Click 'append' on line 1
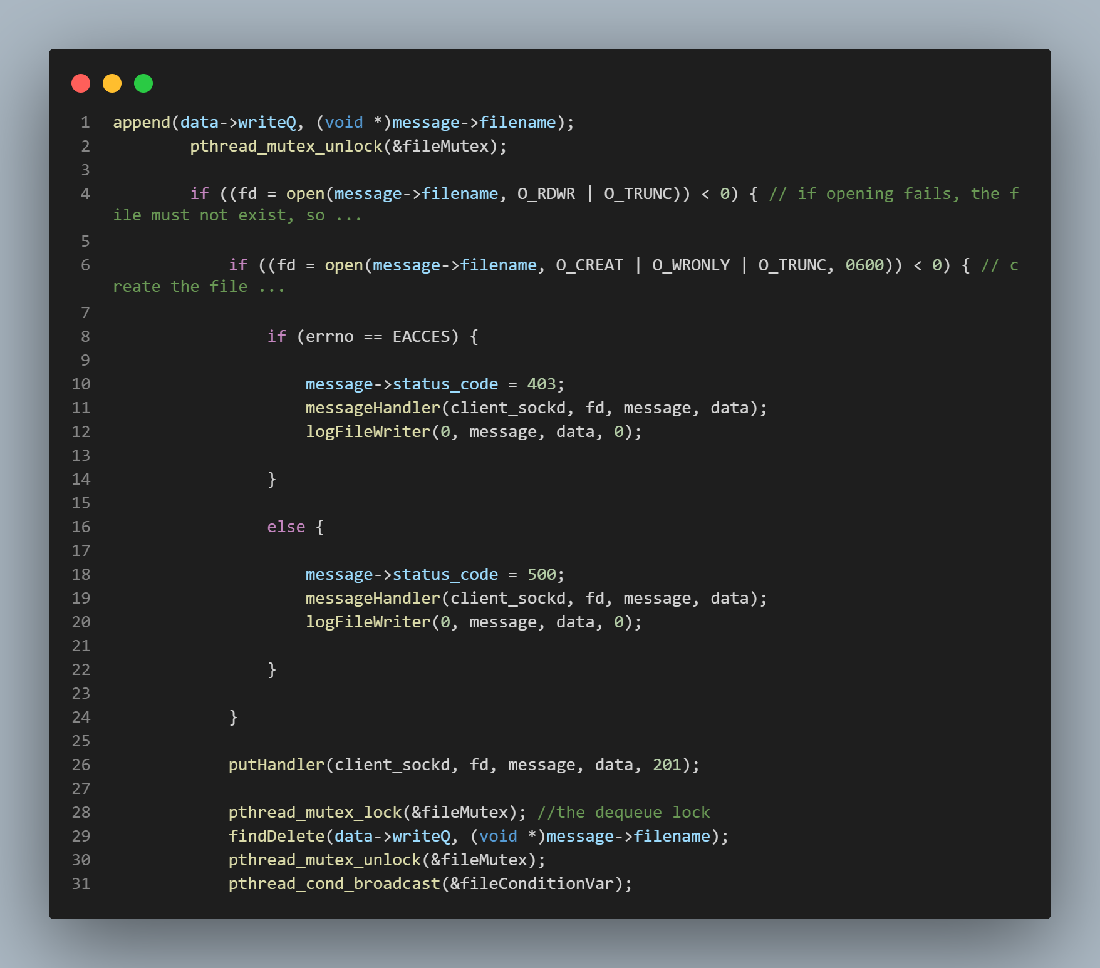This screenshot has height=968, width=1100. coord(142,122)
